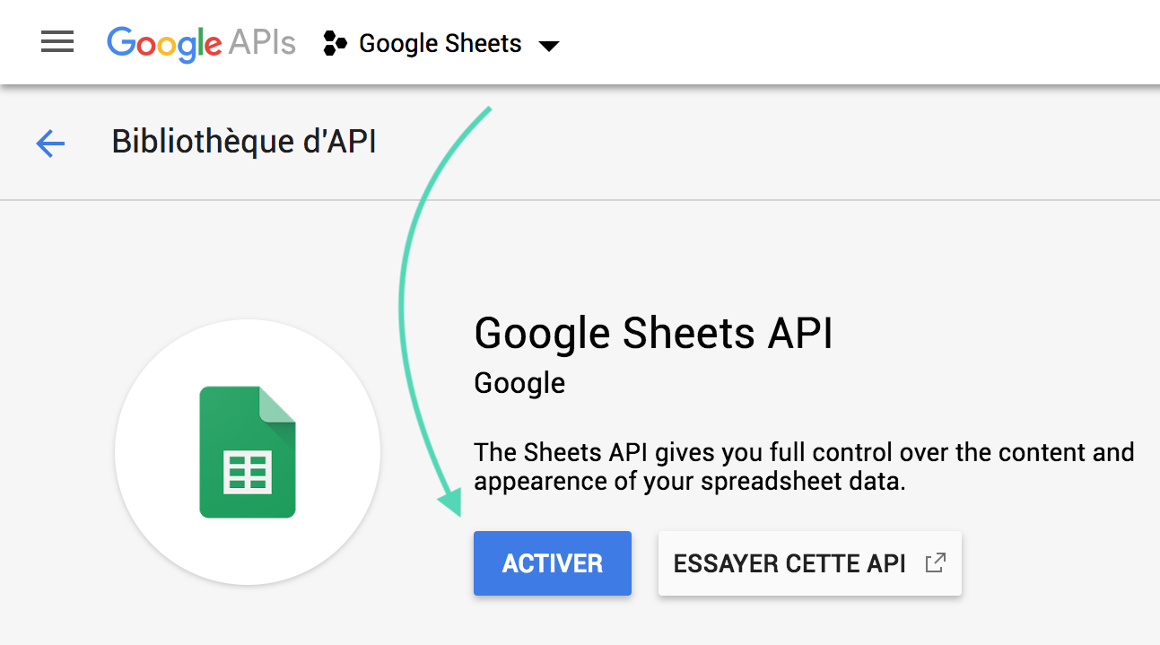
Task: Go back with the blue arrow
Action: (x=50, y=144)
